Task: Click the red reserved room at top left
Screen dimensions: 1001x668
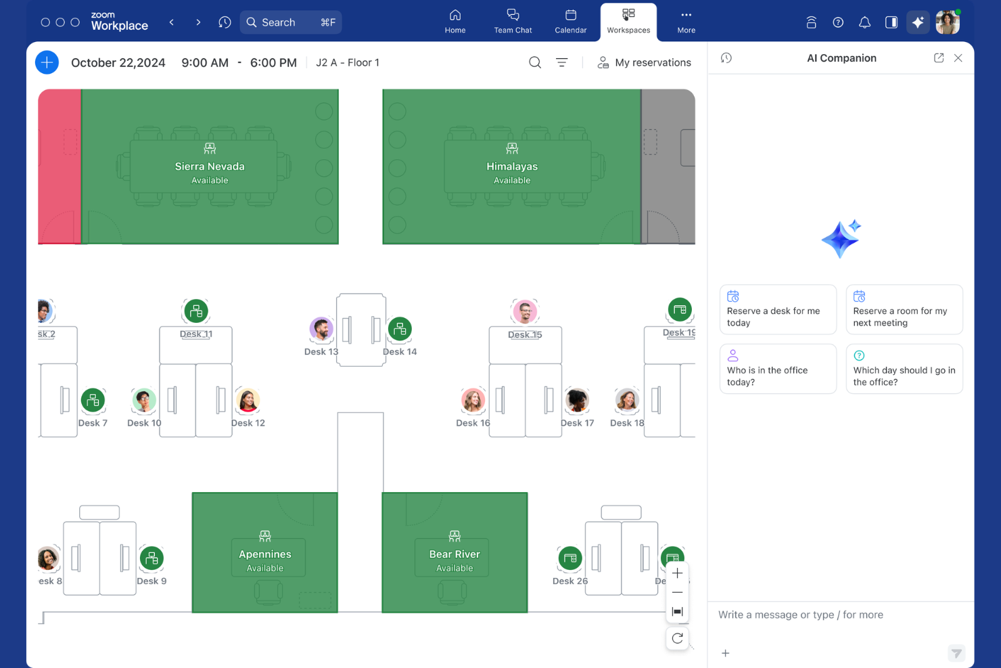Action: (x=60, y=166)
